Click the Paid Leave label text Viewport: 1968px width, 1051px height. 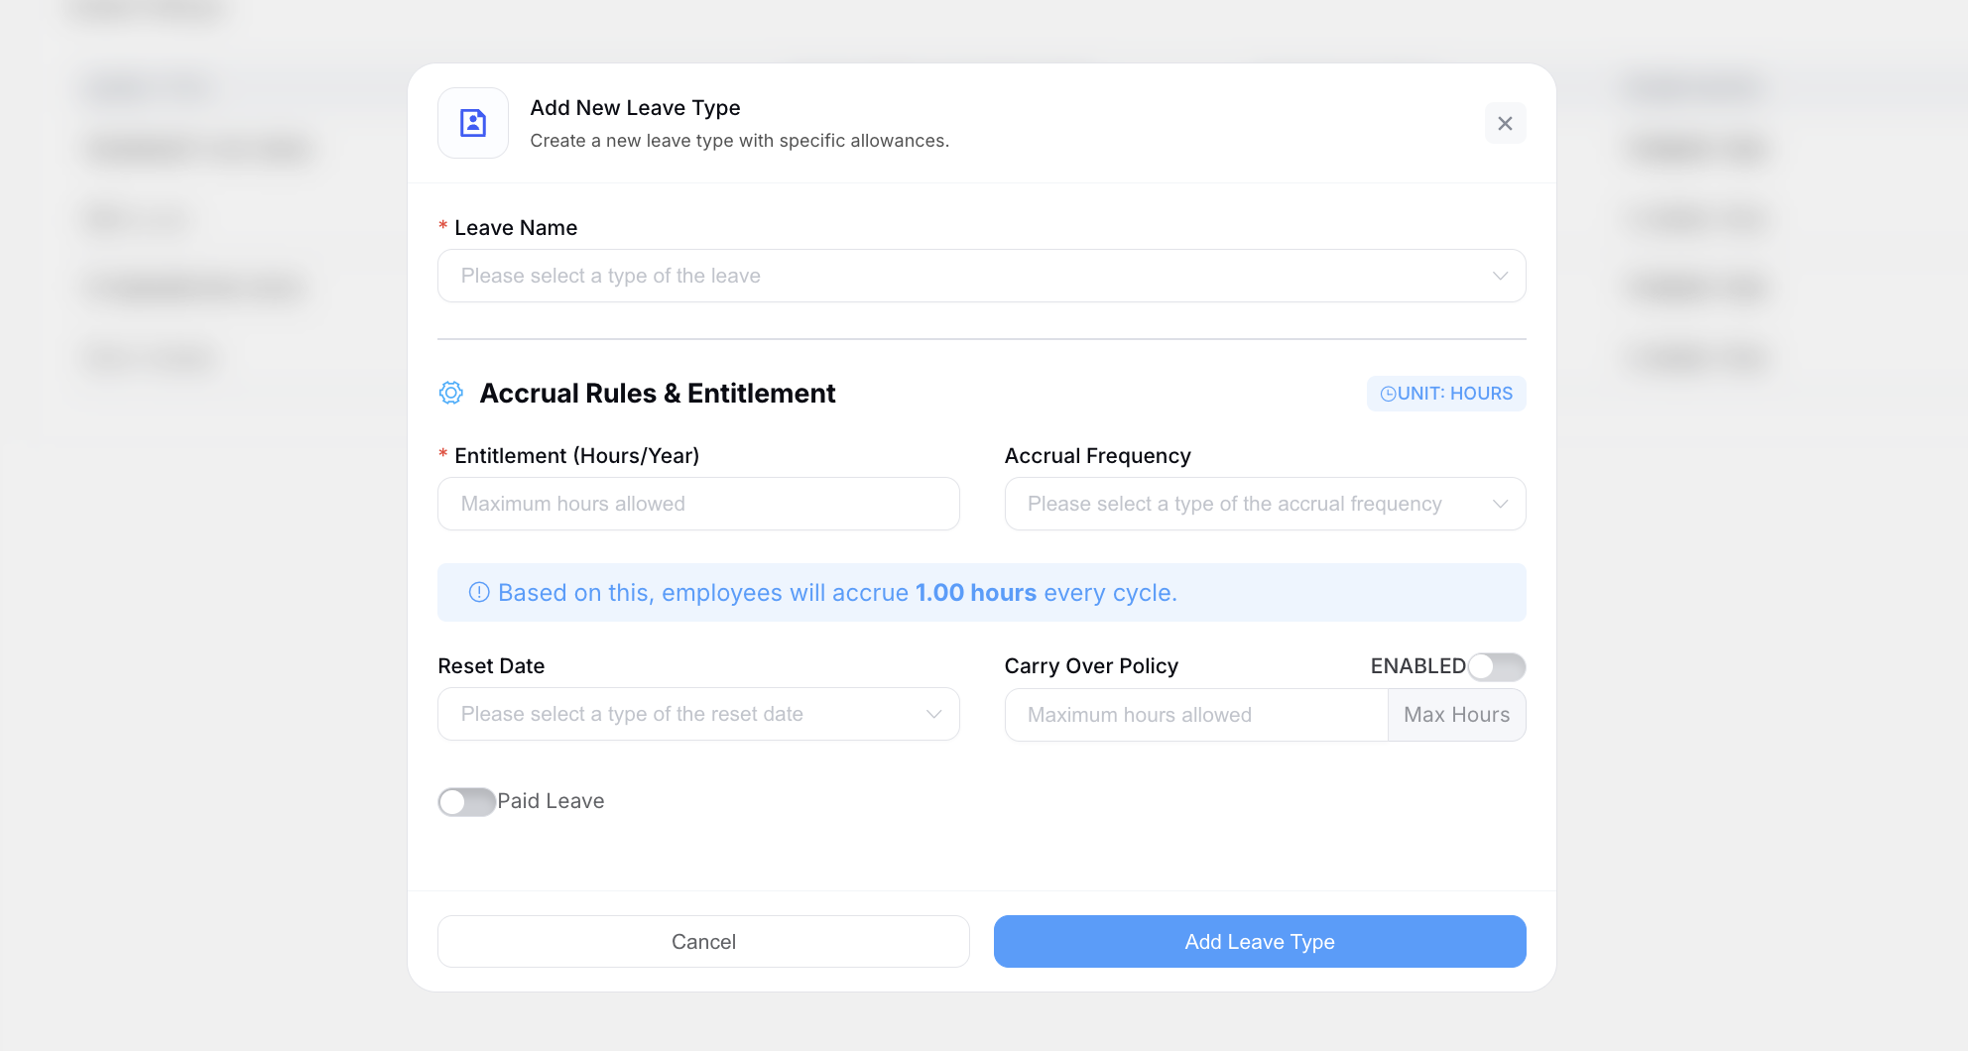(551, 801)
